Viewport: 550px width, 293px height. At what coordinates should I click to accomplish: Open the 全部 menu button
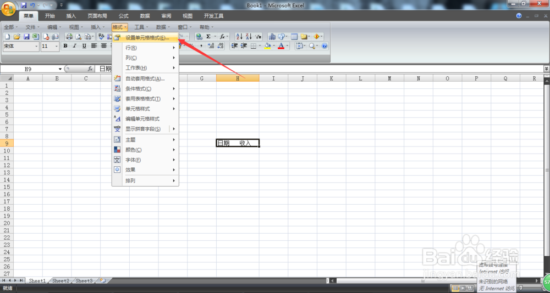tap(11, 27)
